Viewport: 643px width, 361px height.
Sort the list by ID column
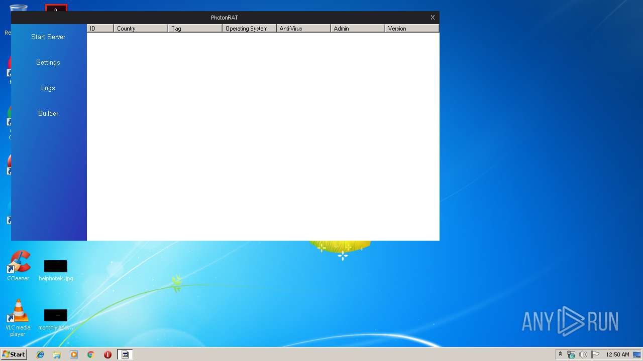click(100, 29)
